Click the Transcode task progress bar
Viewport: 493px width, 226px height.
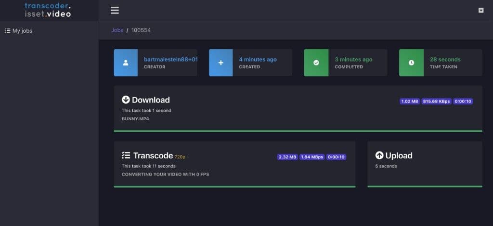pos(234,187)
